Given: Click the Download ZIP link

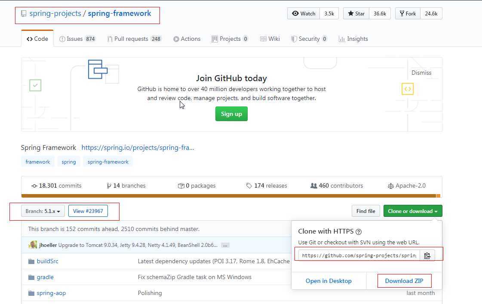Looking at the screenshot, I should click(x=404, y=281).
